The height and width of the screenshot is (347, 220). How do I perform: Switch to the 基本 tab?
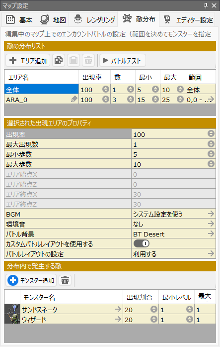click(19, 19)
